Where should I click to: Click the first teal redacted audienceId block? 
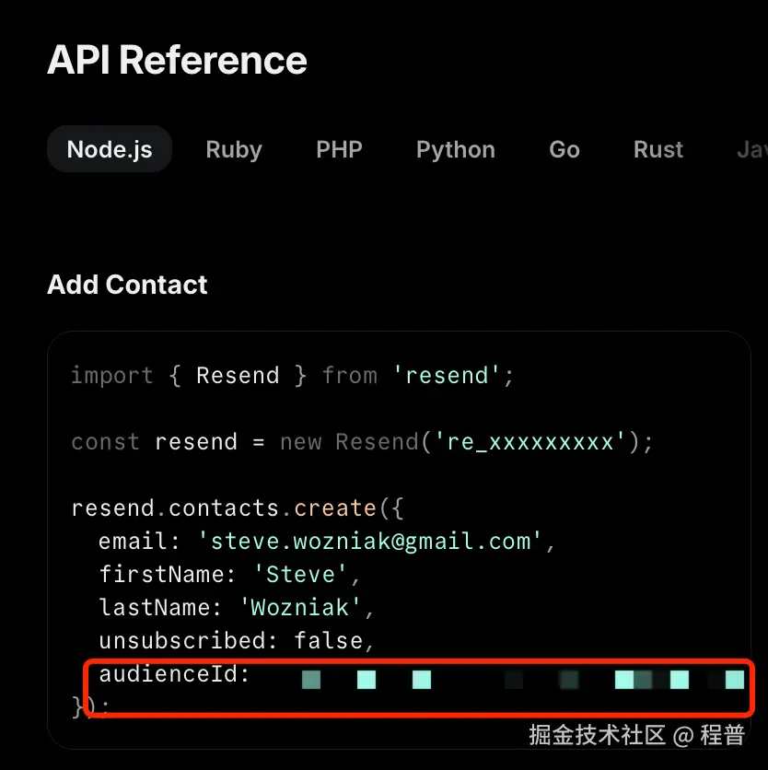point(311,680)
